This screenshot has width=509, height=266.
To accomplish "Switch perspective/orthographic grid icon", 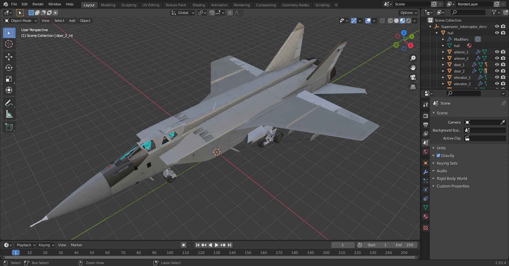I will pyautogui.click(x=413, y=87).
